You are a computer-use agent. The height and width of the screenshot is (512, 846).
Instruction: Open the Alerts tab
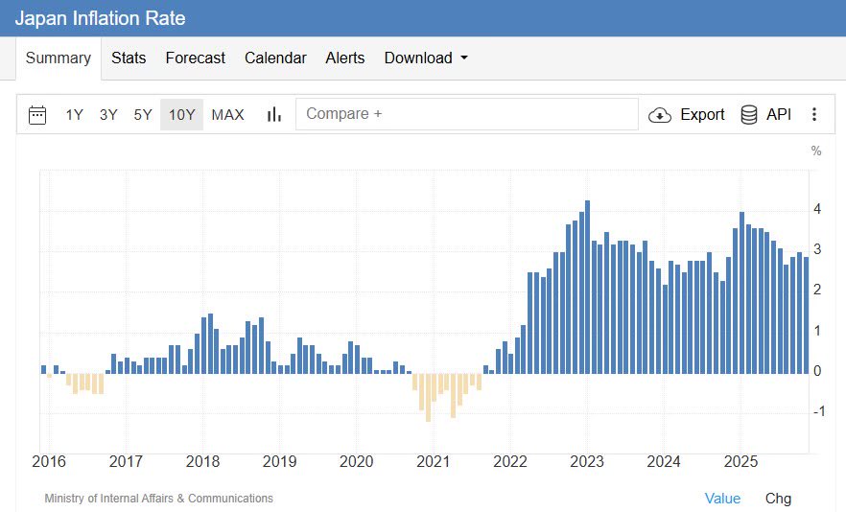[x=344, y=58]
